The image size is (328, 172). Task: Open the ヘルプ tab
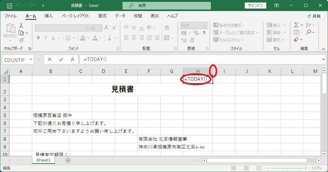(173, 16)
